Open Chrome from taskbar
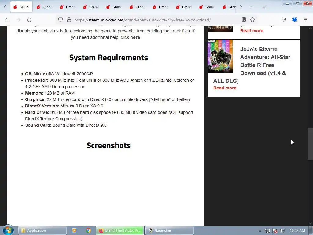The width and height of the screenshot is (313, 235). pyautogui.click(x=88, y=230)
